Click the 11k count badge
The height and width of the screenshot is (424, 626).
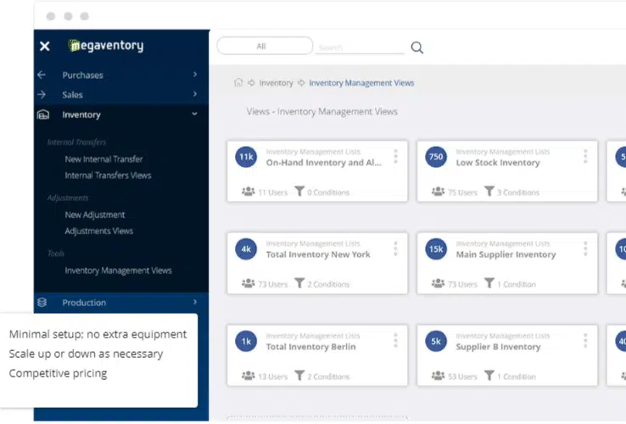[246, 157]
